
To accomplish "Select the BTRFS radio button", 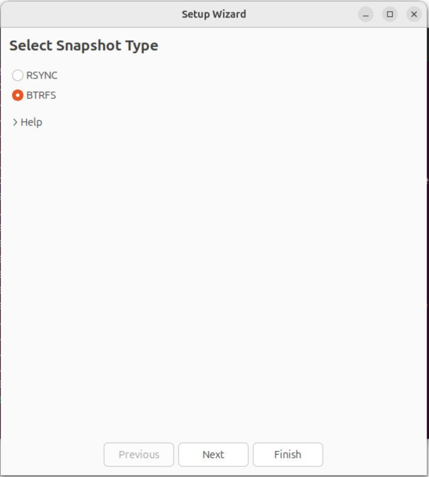I will (17, 95).
